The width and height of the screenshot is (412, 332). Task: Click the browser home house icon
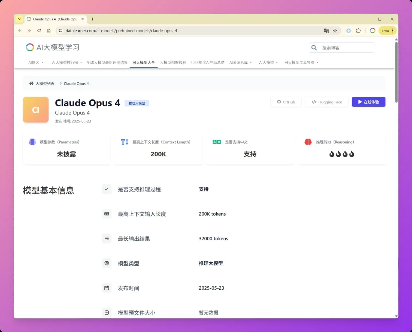click(x=49, y=31)
